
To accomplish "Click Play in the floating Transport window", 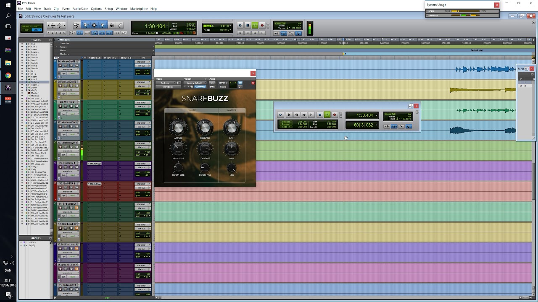I will pyautogui.click(x=327, y=115).
